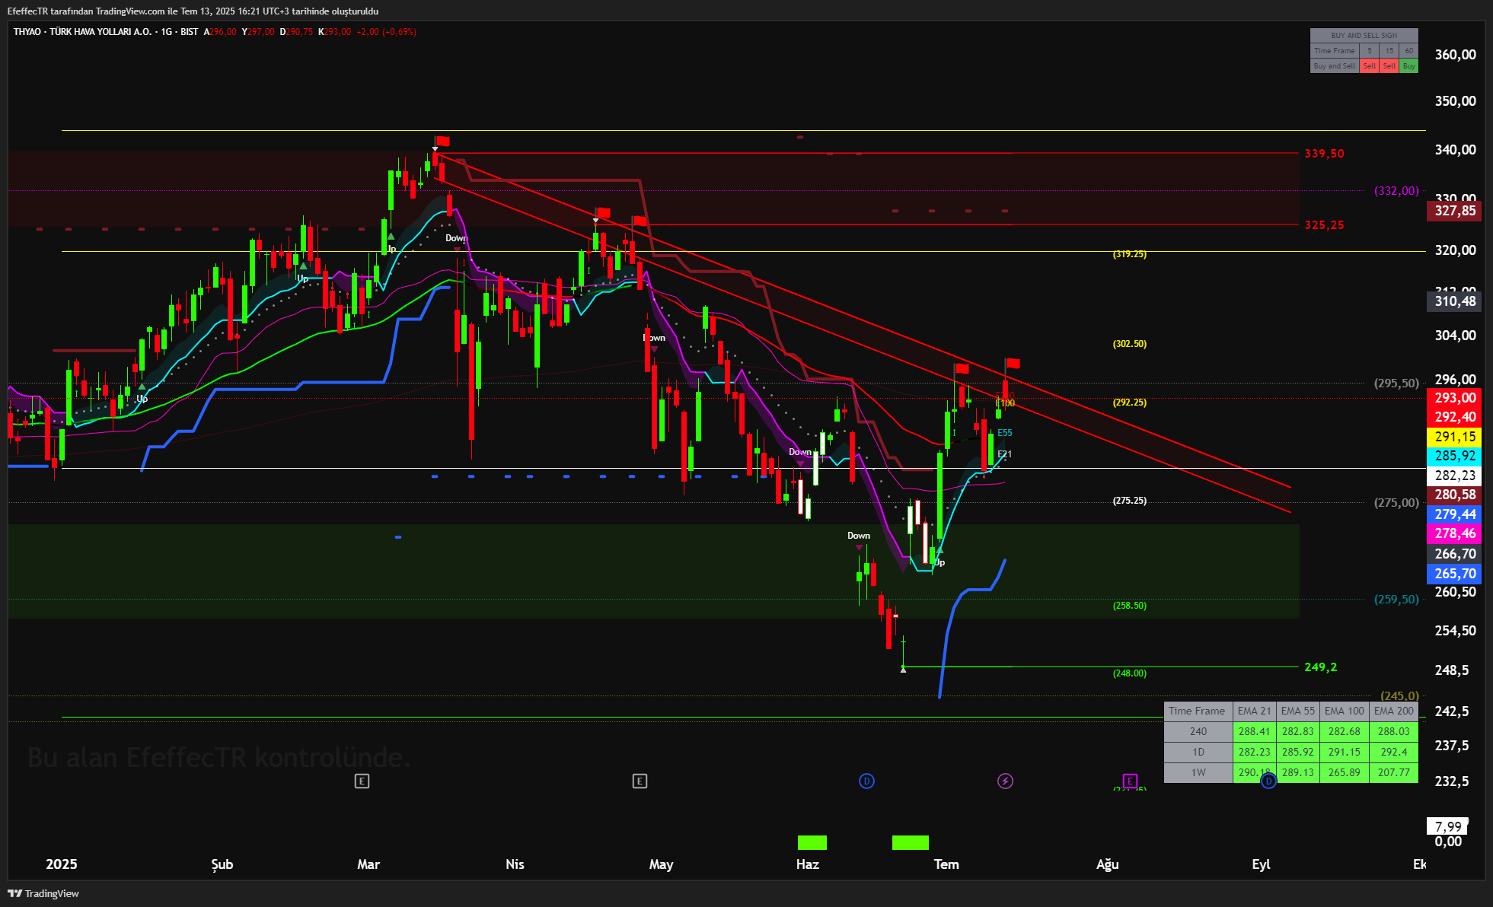Click the 207.77 table cell
Viewport: 1493px width, 907px height.
tap(1393, 772)
